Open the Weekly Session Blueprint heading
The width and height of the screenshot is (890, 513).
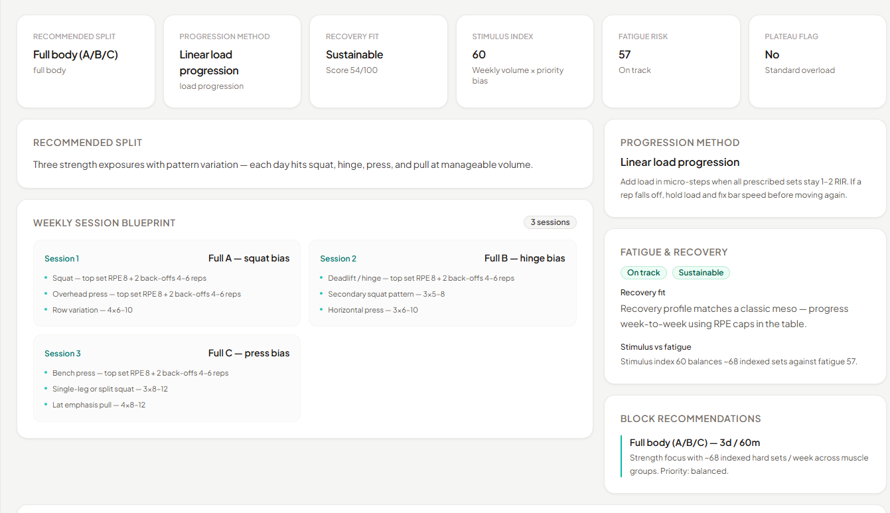[104, 222]
